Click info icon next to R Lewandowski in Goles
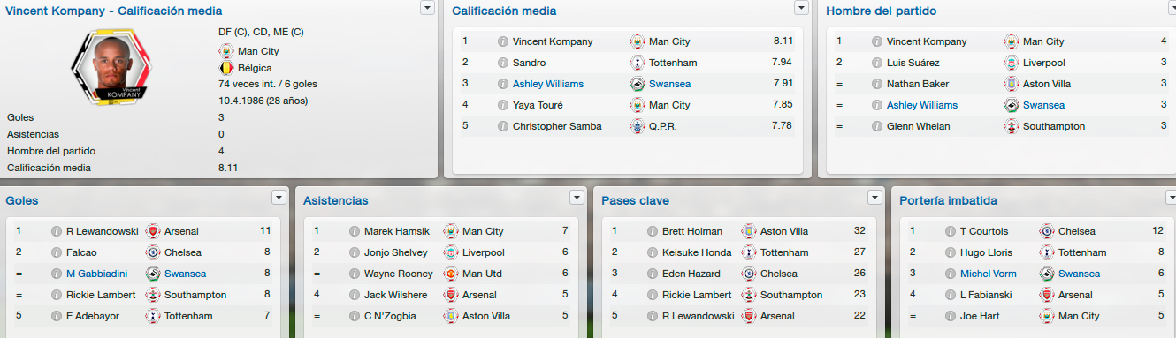Viewport: 1176px width, 338px height. point(56,231)
